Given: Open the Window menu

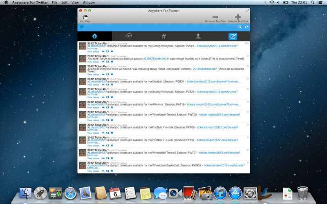Looking at the screenshot, I should point(89,2).
